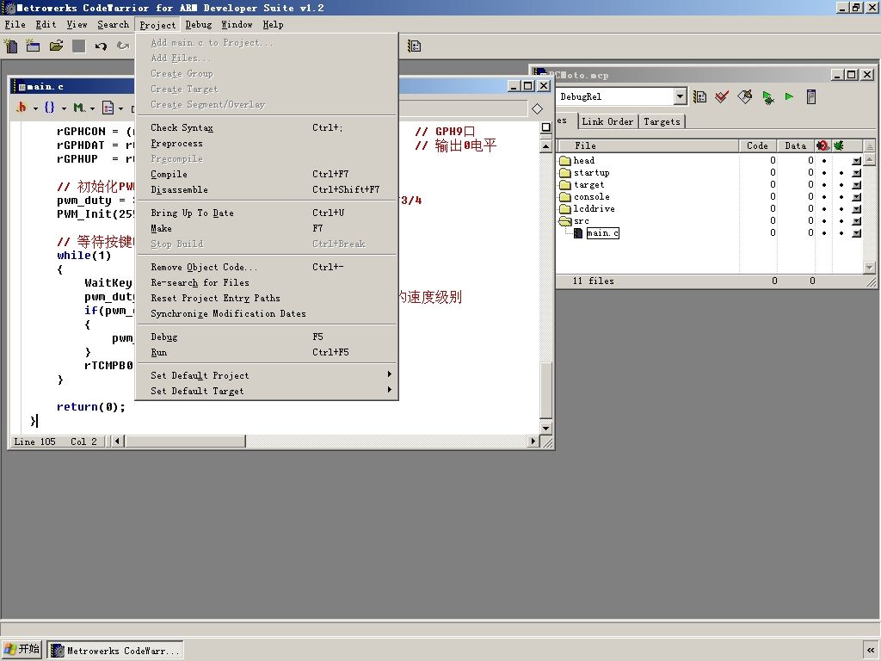Select Check Syntax menu item
The width and height of the screenshot is (881, 661).
(x=268, y=127)
